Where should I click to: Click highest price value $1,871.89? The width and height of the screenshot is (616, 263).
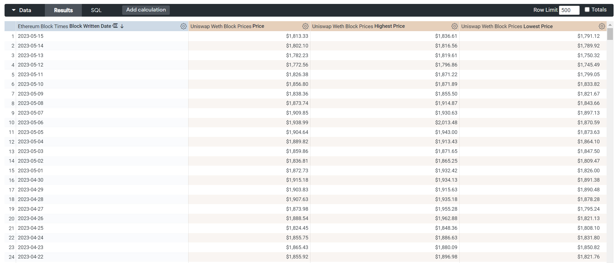(446, 84)
